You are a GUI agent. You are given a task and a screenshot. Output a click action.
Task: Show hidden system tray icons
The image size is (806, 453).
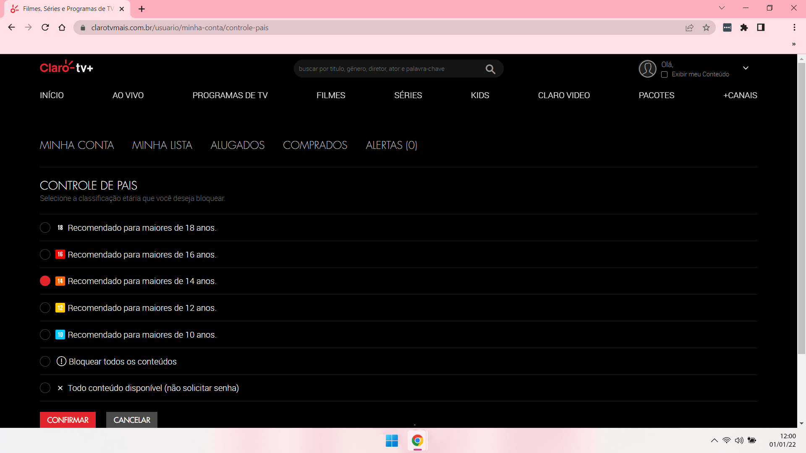click(x=714, y=440)
